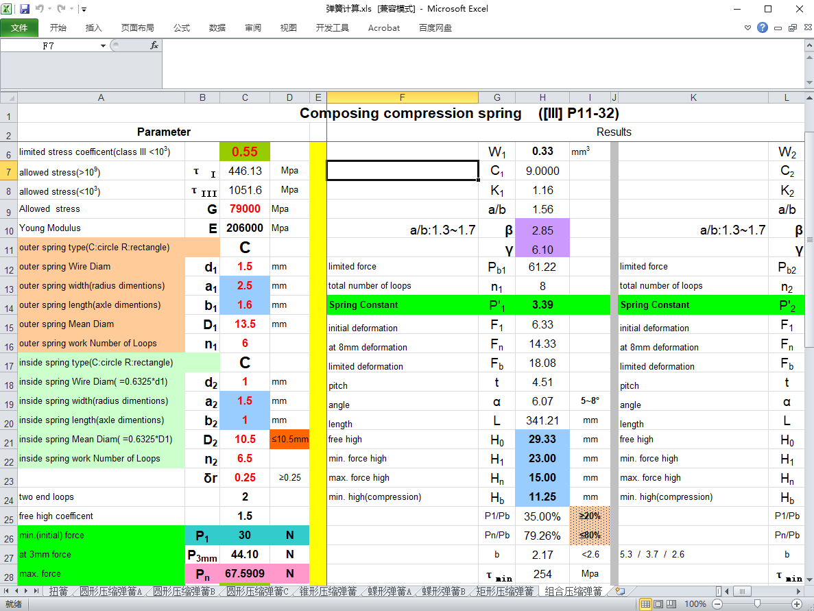The image size is (814, 611).
Task: Switch to the 锥形压缩弹簧 sheet tab
Action: tap(328, 591)
